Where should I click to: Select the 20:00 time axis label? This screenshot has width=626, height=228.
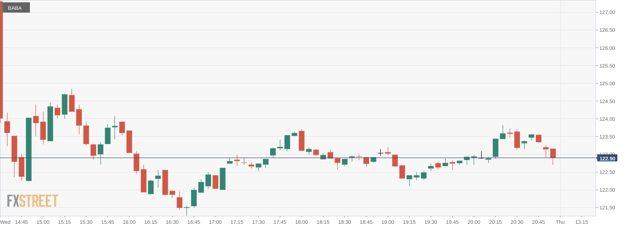tap(474, 222)
